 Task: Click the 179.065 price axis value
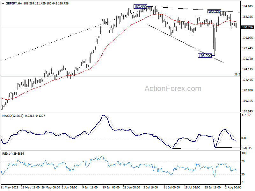[x=248, y=38]
